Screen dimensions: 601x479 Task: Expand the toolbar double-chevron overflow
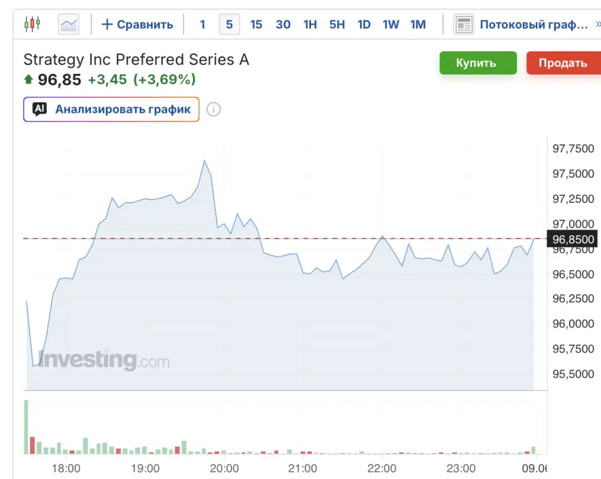click(598, 24)
